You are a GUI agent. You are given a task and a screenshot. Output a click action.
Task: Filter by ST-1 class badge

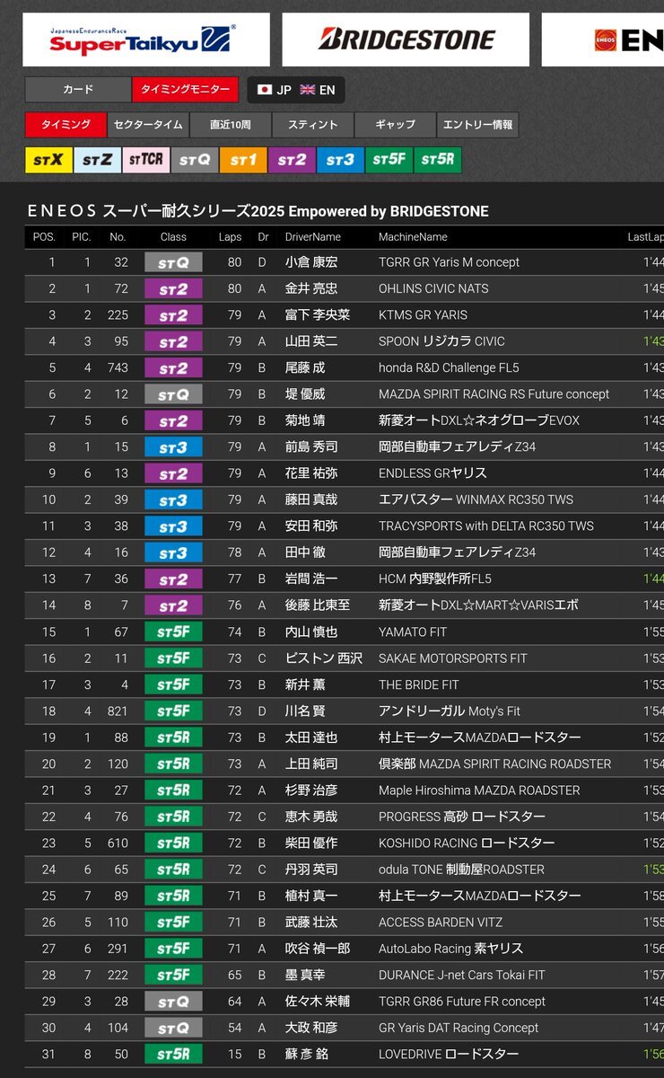pos(242,160)
